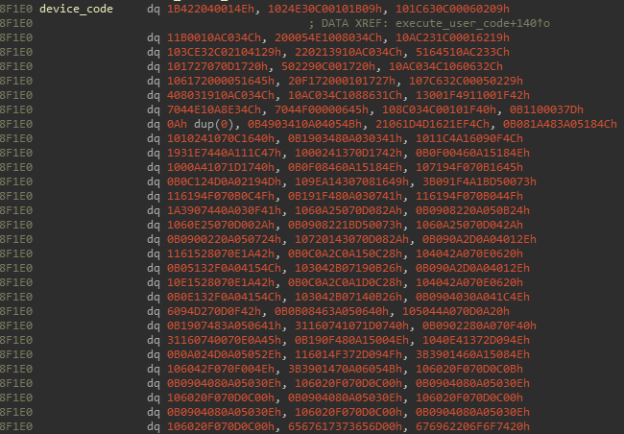
Task: Click the value 6094D270D0F42h
Action: (x=214, y=311)
